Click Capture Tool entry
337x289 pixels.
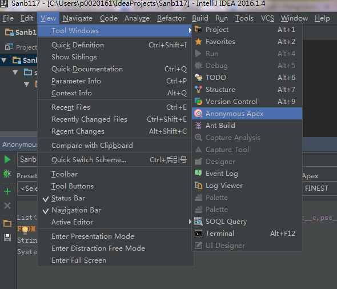247,150
